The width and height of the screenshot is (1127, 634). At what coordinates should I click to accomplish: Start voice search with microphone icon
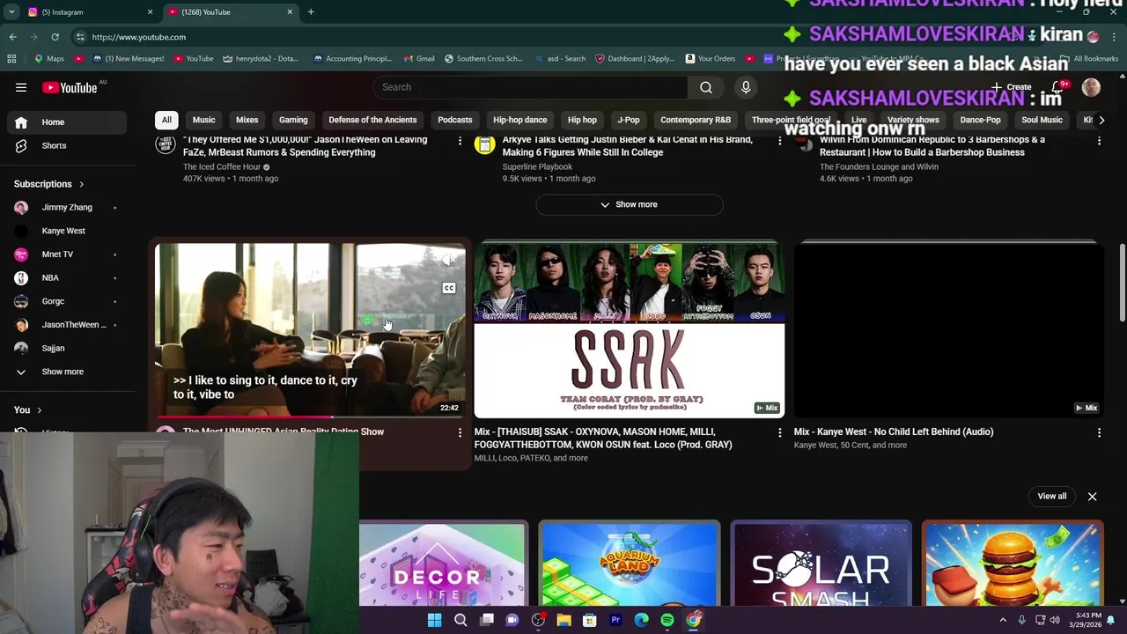(746, 87)
